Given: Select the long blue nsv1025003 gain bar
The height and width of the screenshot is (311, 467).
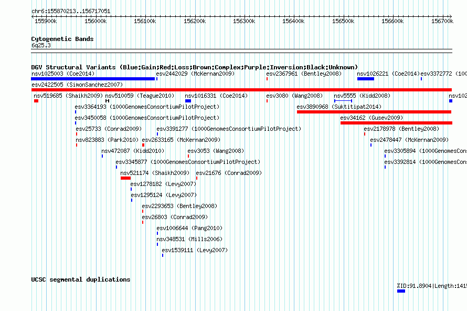Looking at the screenshot, I should pyautogui.click(x=93, y=79).
